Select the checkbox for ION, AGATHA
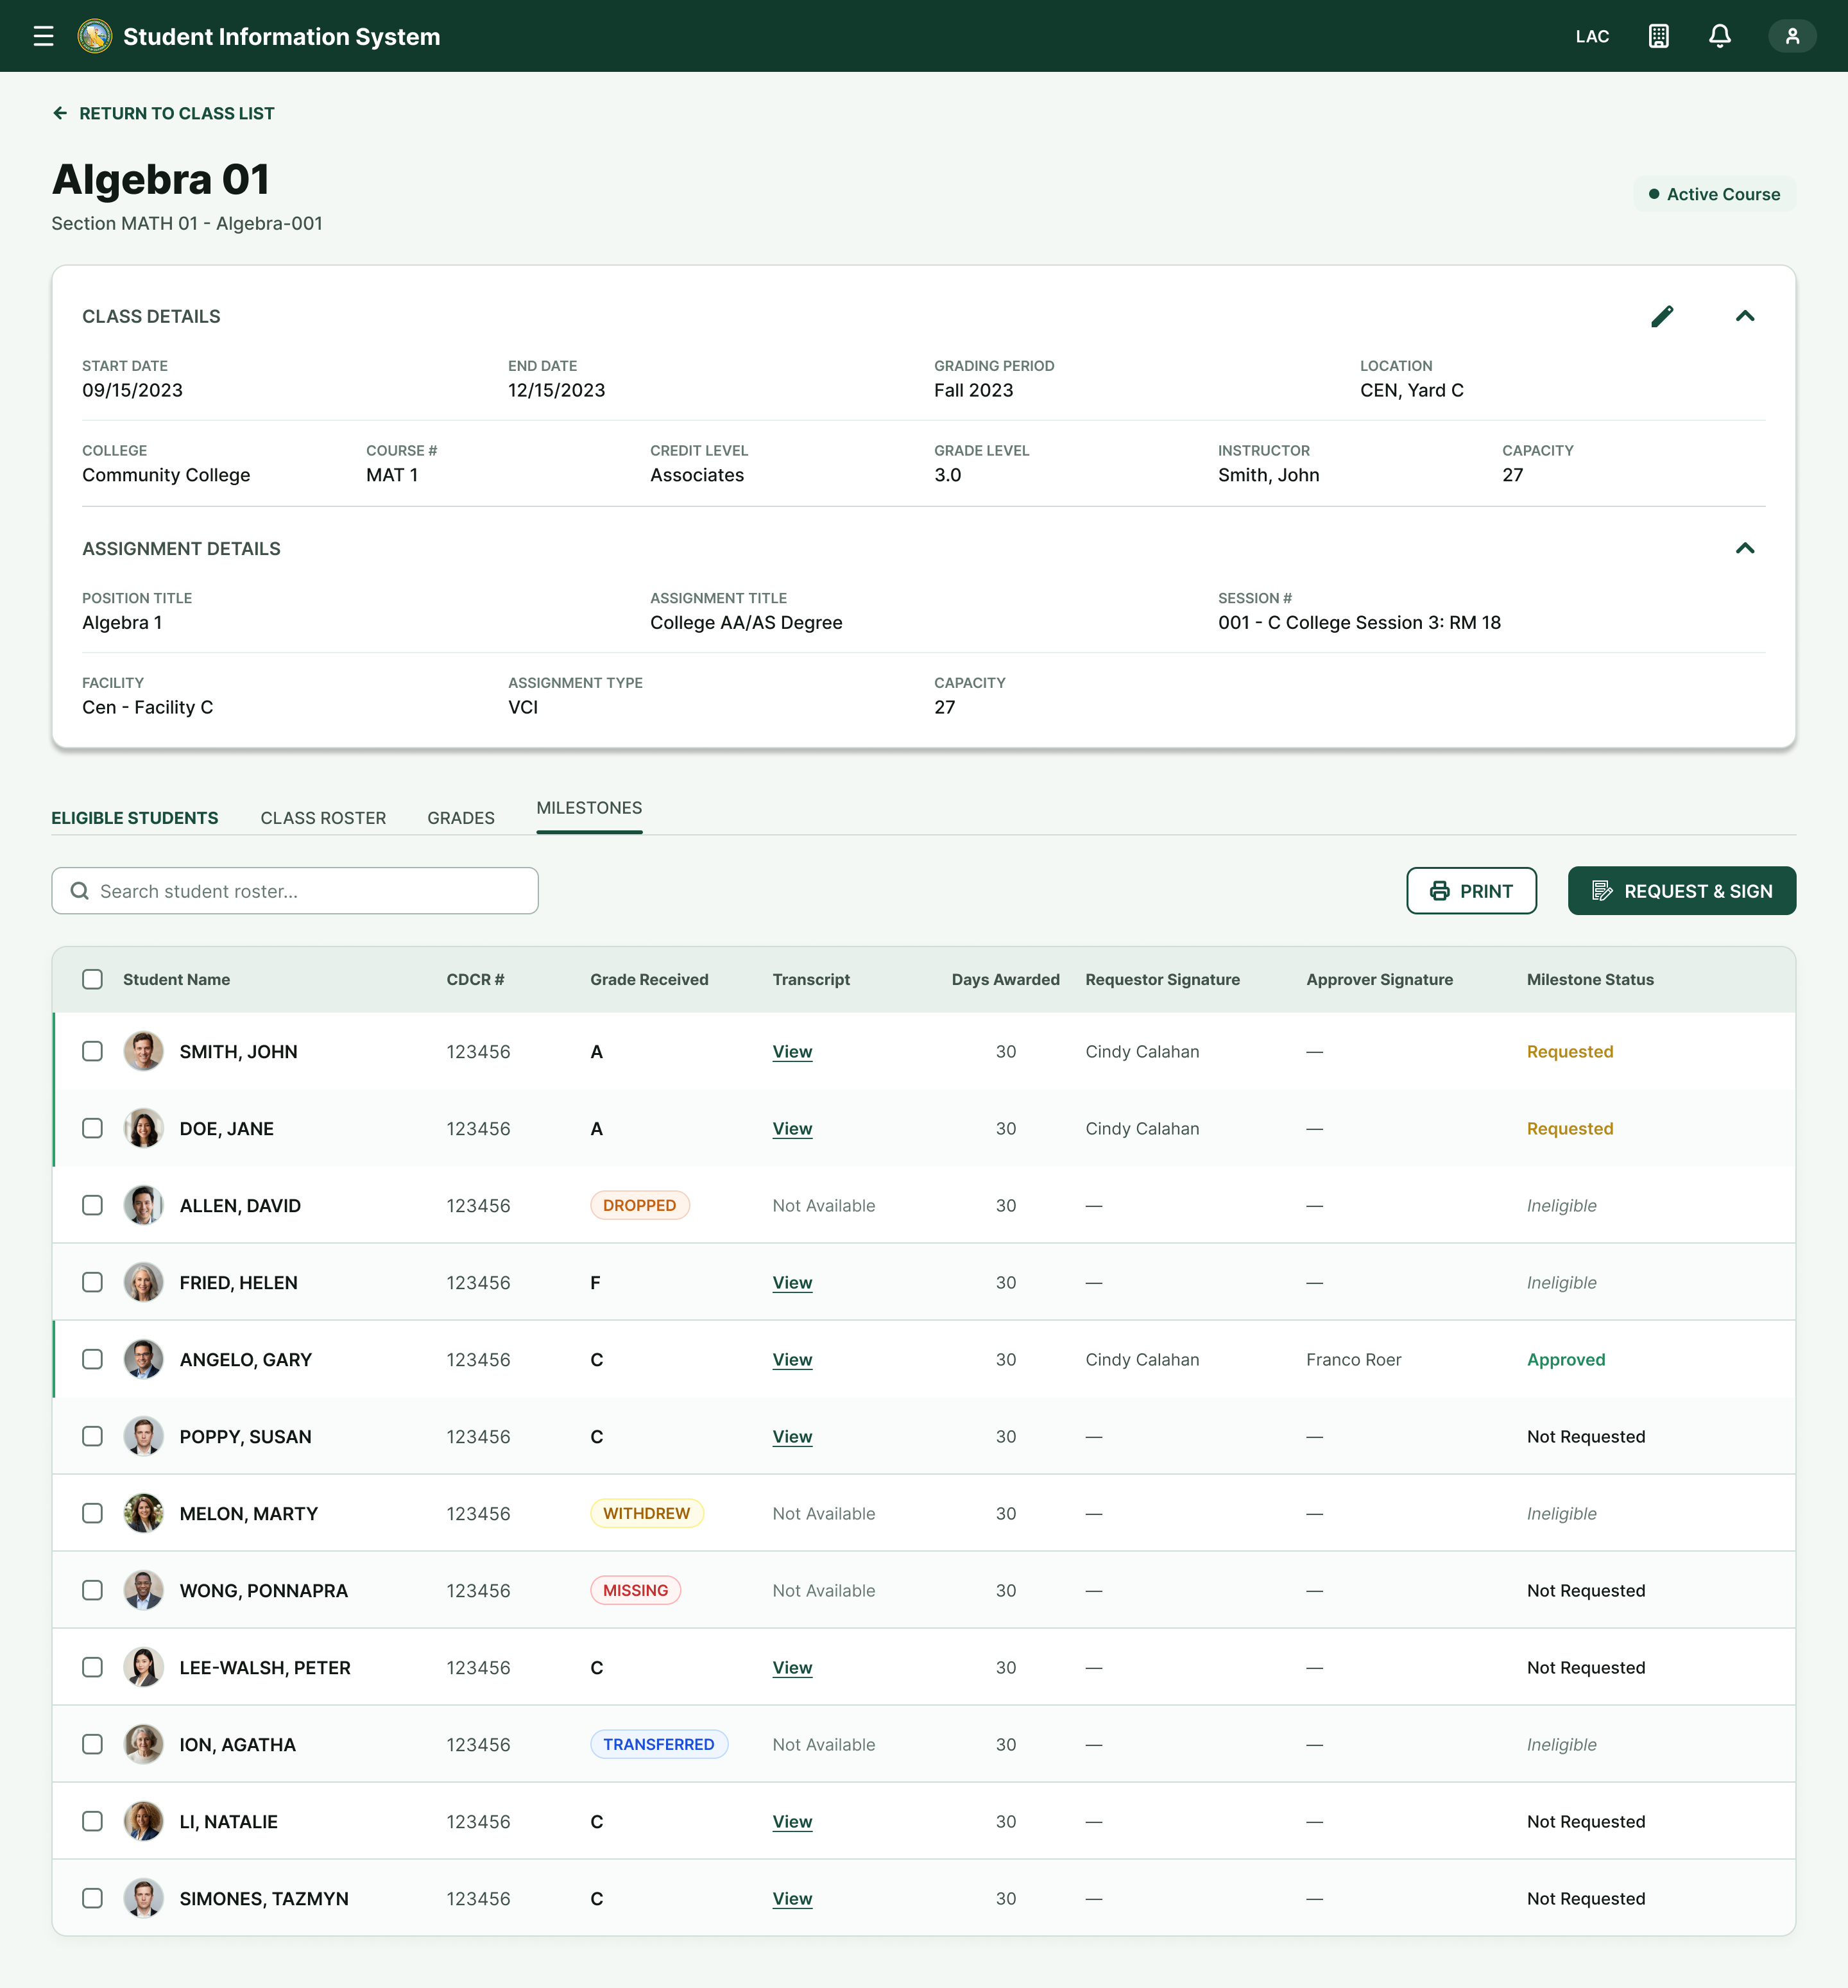 (92, 1744)
